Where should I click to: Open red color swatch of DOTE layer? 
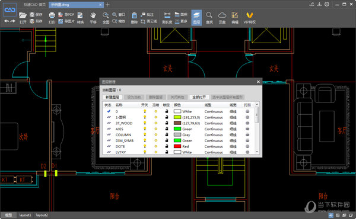[177, 146]
